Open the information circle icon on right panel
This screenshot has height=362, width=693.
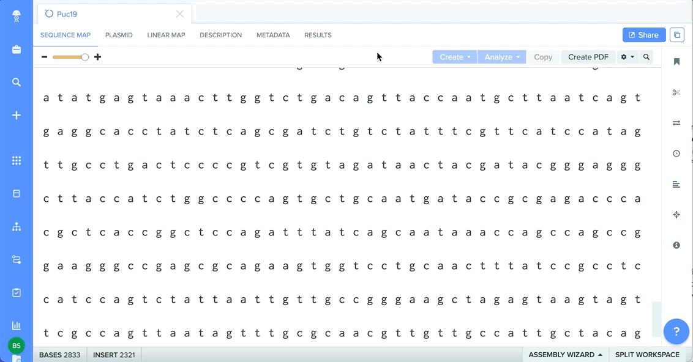(x=676, y=245)
